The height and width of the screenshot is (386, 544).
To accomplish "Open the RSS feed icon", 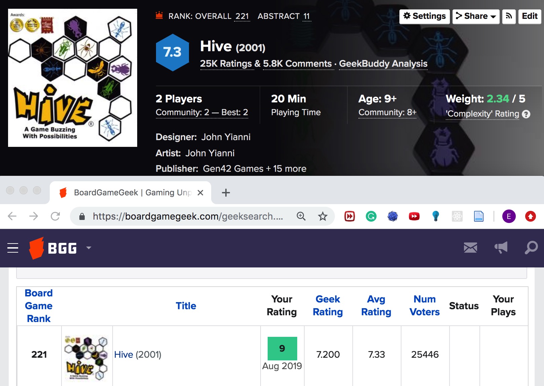I will coord(509,16).
